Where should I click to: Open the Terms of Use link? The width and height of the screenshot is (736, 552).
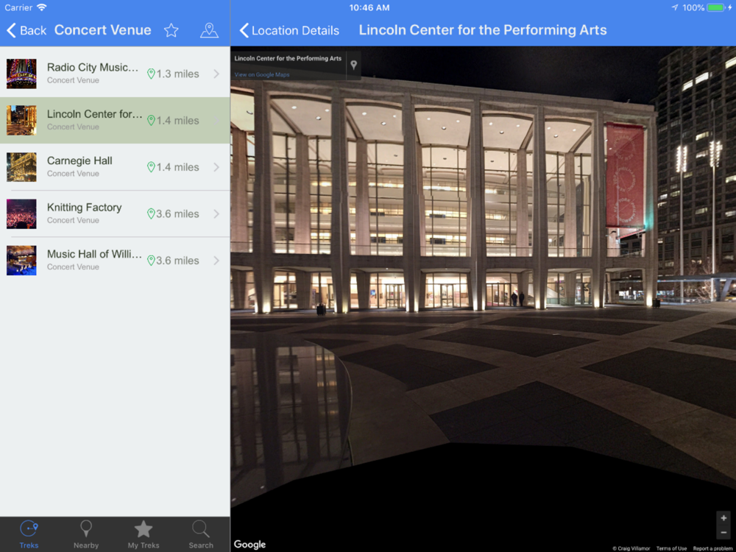(x=671, y=548)
